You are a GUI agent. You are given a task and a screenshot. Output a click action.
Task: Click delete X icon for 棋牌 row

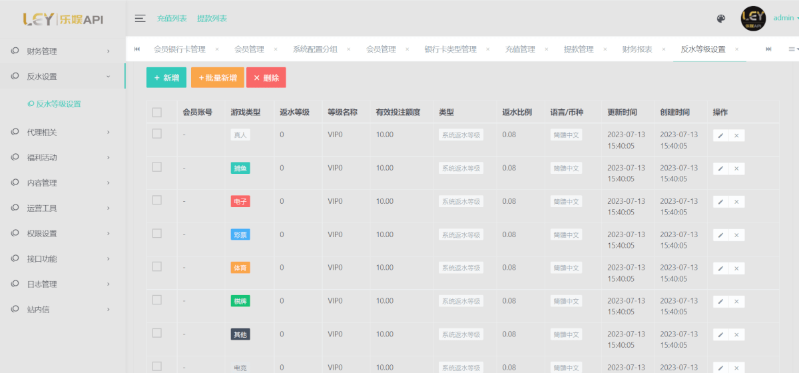[736, 302]
